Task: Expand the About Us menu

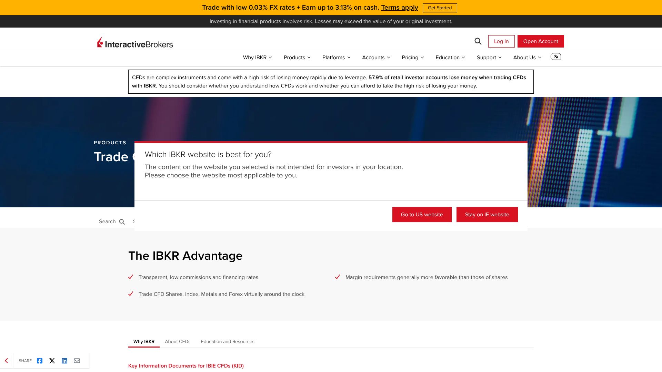Action: point(527,58)
